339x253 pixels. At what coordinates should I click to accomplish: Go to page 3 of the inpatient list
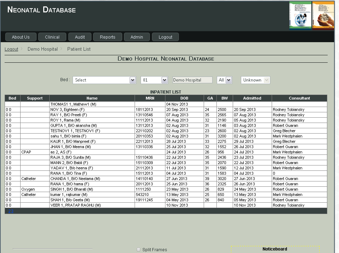tap(12, 211)
